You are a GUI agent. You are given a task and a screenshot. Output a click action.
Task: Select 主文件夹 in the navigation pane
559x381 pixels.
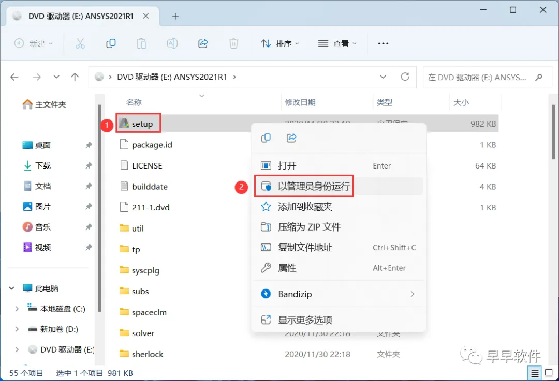[x=44, y=104]
